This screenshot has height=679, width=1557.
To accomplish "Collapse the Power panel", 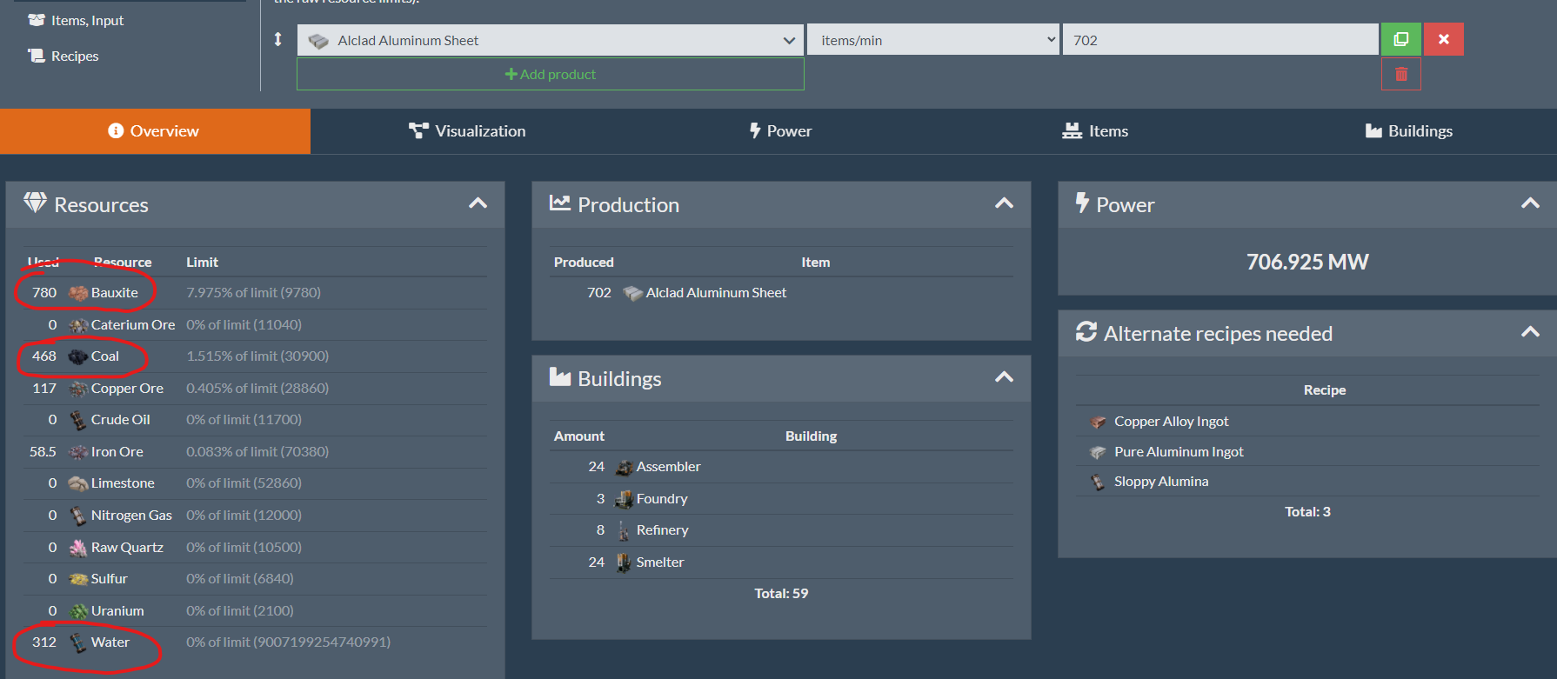I will click(1530, 203).
